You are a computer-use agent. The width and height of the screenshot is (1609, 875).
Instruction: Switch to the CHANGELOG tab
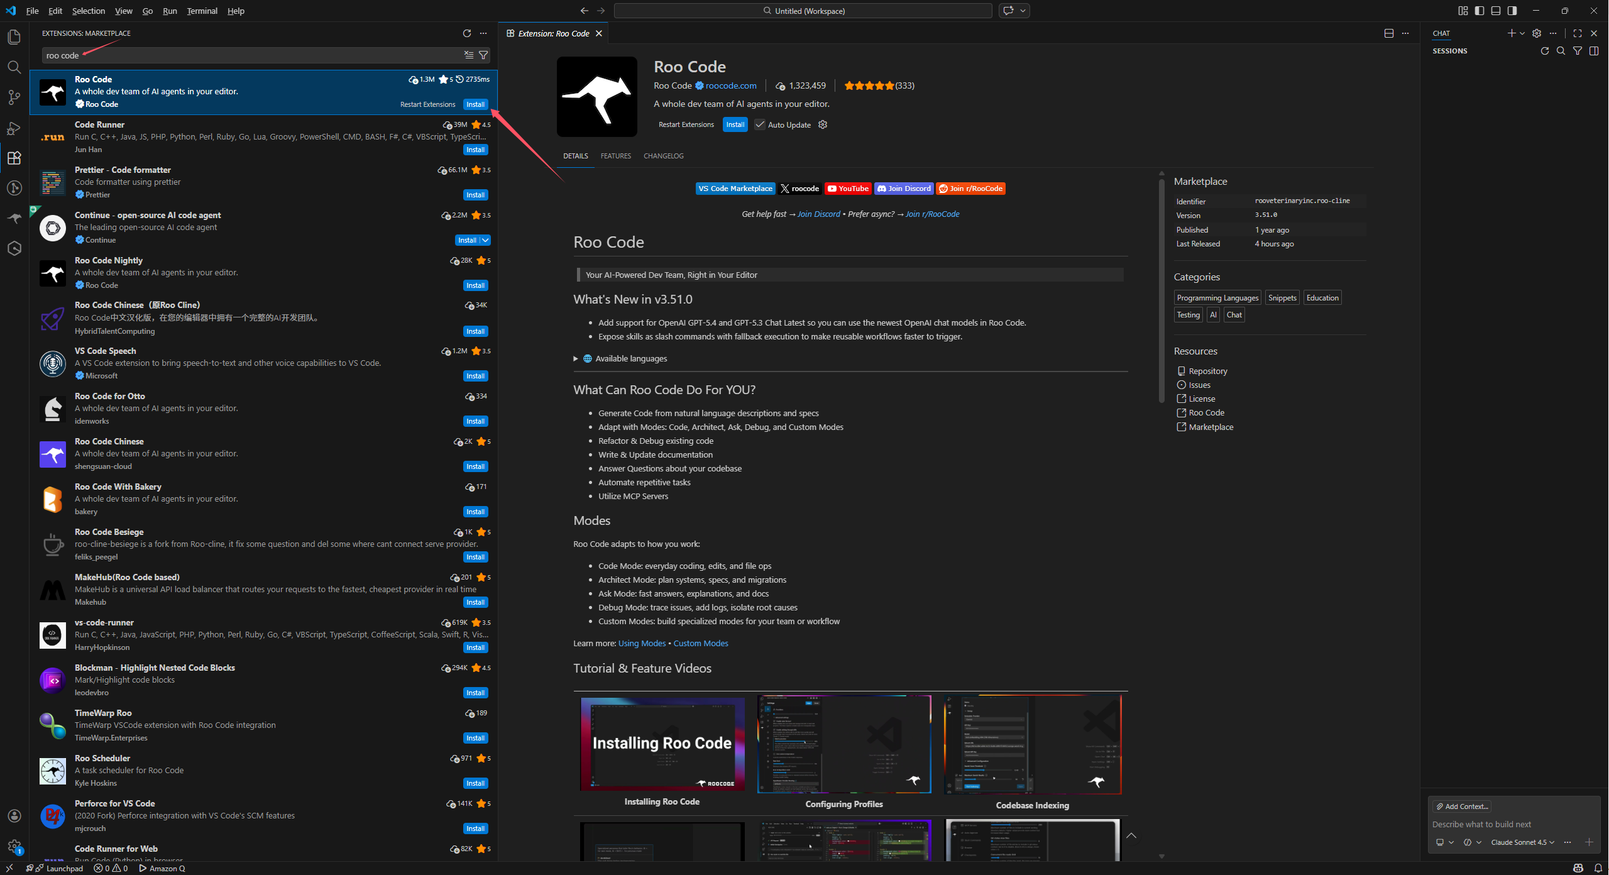pos(663,156)
